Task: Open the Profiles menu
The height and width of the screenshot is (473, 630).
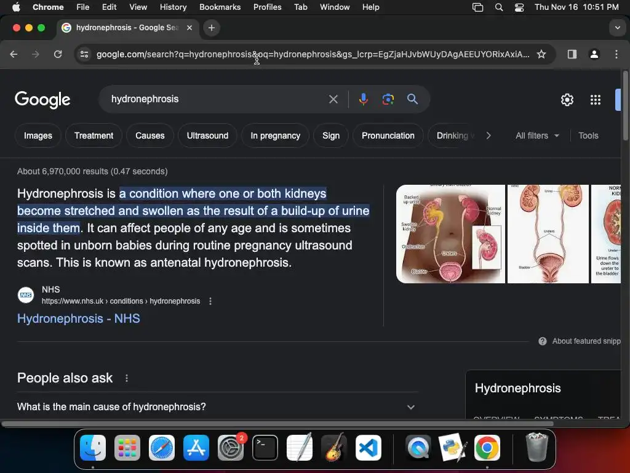Action: [x=267, y=7]
